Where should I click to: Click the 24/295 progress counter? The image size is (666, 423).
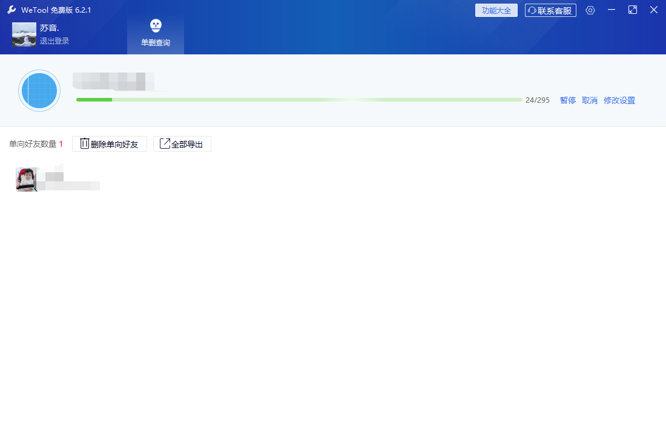[x=538, y=100]
